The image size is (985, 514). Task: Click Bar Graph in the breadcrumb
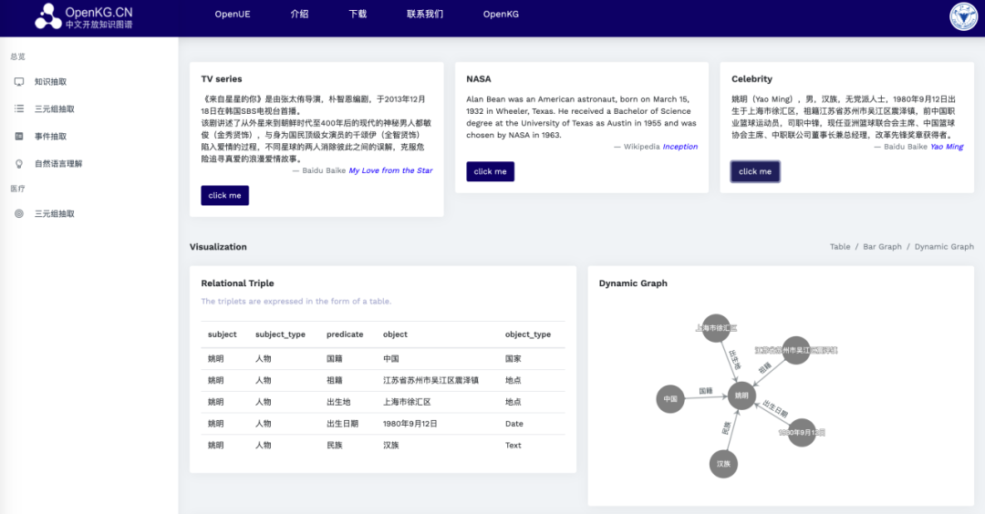882,247
